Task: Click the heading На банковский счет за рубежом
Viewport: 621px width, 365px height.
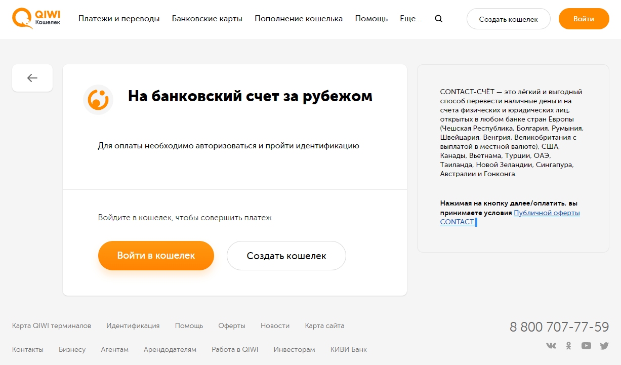Action: click(250, 96)
